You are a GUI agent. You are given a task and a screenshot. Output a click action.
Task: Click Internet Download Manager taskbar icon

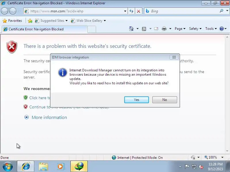point(79,167)
